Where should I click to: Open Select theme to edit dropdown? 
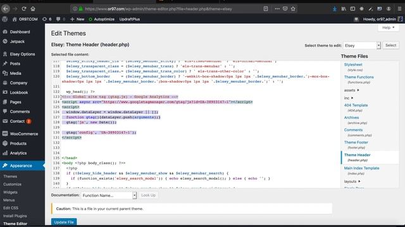pyautogui.click(x=362, y=45)
